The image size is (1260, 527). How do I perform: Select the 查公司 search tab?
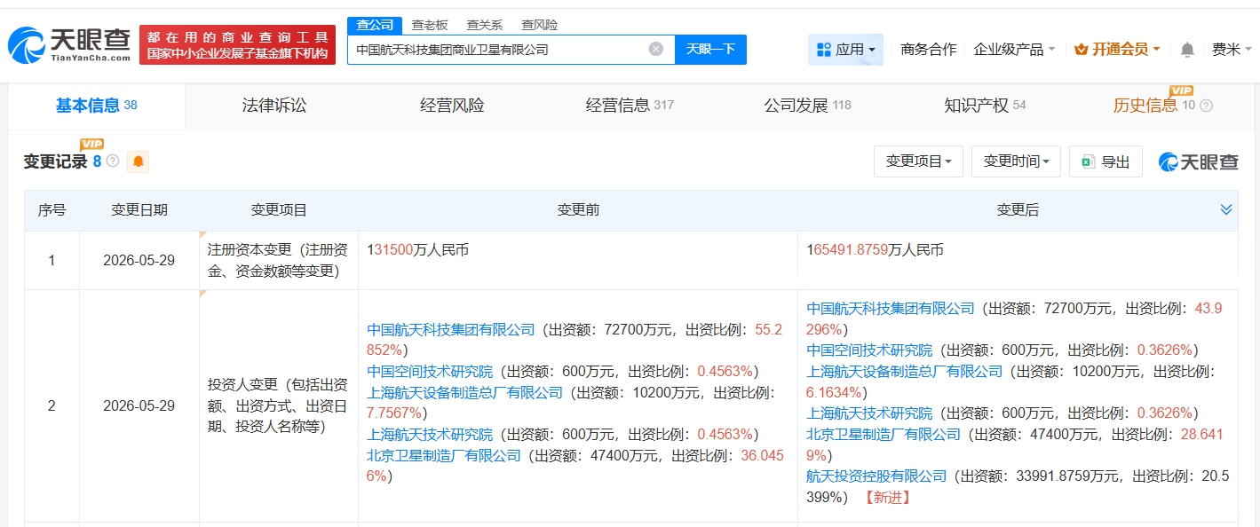[x=374, y=25]
